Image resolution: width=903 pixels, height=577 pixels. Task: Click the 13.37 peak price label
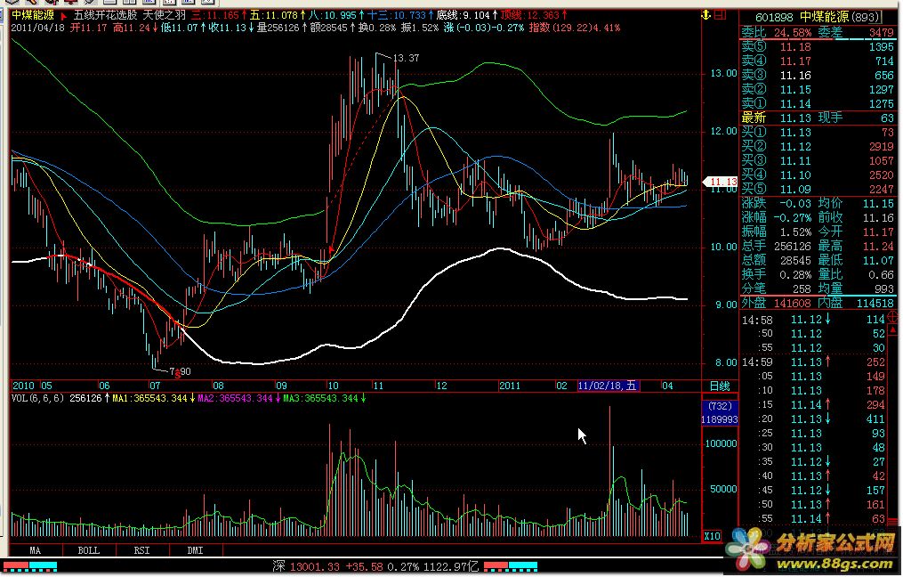click(x=406, y=58)
